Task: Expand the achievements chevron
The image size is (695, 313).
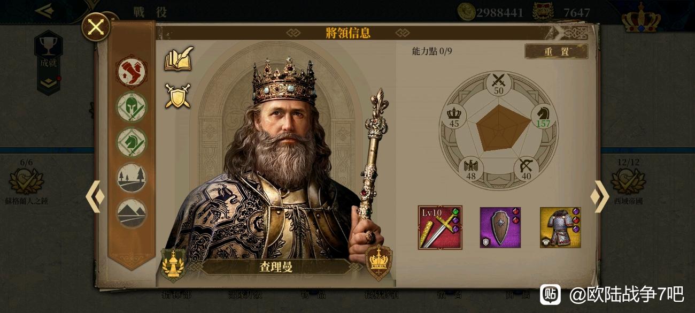Action: [x=48, y=82]
